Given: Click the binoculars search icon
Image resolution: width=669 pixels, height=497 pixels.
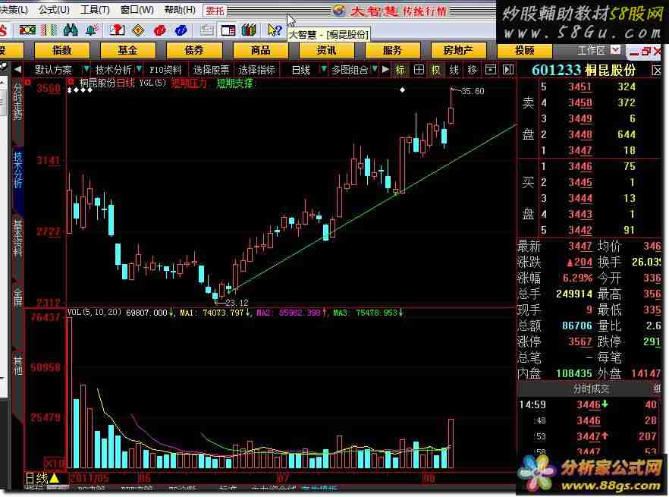Looking at the screenshot, I should (x=71, y=30).
